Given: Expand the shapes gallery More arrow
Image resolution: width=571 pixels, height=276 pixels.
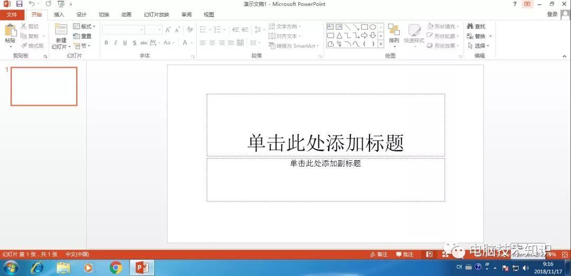Looking at the screenshot, I should [x=381, y=44].
